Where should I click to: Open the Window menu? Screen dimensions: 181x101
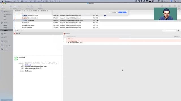[53, 1]
